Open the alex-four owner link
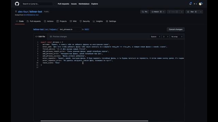Screen dimensions: 218x122 [23, 12]
